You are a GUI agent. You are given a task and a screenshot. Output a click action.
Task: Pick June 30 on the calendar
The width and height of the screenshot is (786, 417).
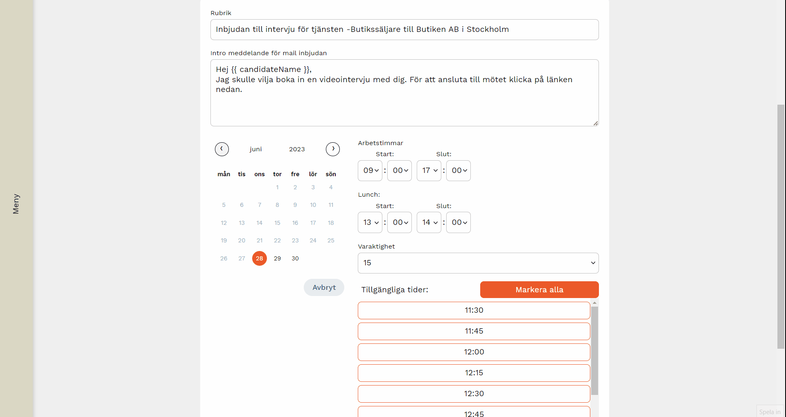point(295,258)
